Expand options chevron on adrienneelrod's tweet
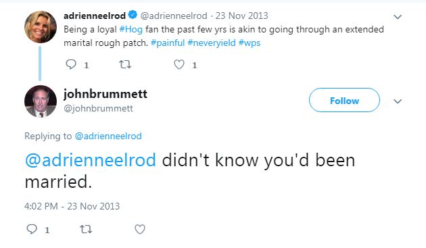The width and height of the screenshot is (426, 248). coord(398,17)
